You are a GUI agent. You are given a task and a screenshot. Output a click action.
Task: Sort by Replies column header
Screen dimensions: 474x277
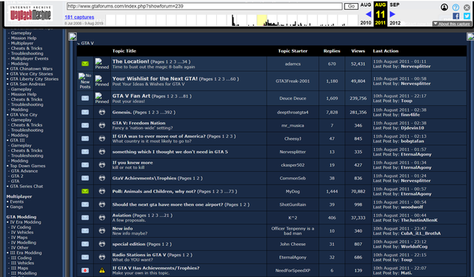332,51
